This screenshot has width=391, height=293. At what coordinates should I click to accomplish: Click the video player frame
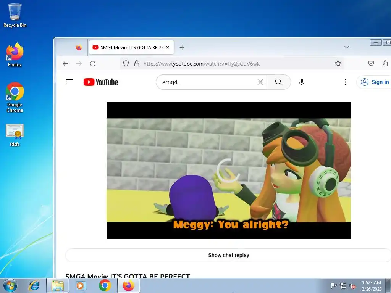pyautogui.click(x=229, y=171)
